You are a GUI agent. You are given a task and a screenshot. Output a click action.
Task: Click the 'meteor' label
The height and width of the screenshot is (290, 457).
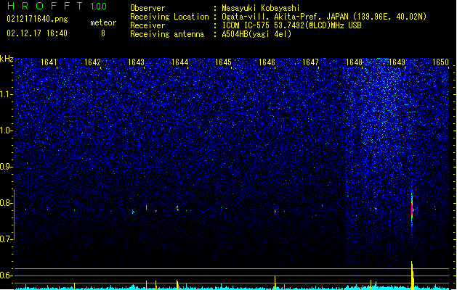click(x=103, y=22)
